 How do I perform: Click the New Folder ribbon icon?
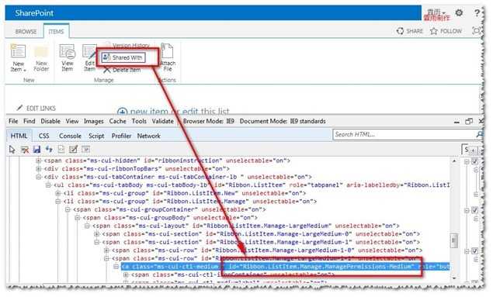point(41,51)
